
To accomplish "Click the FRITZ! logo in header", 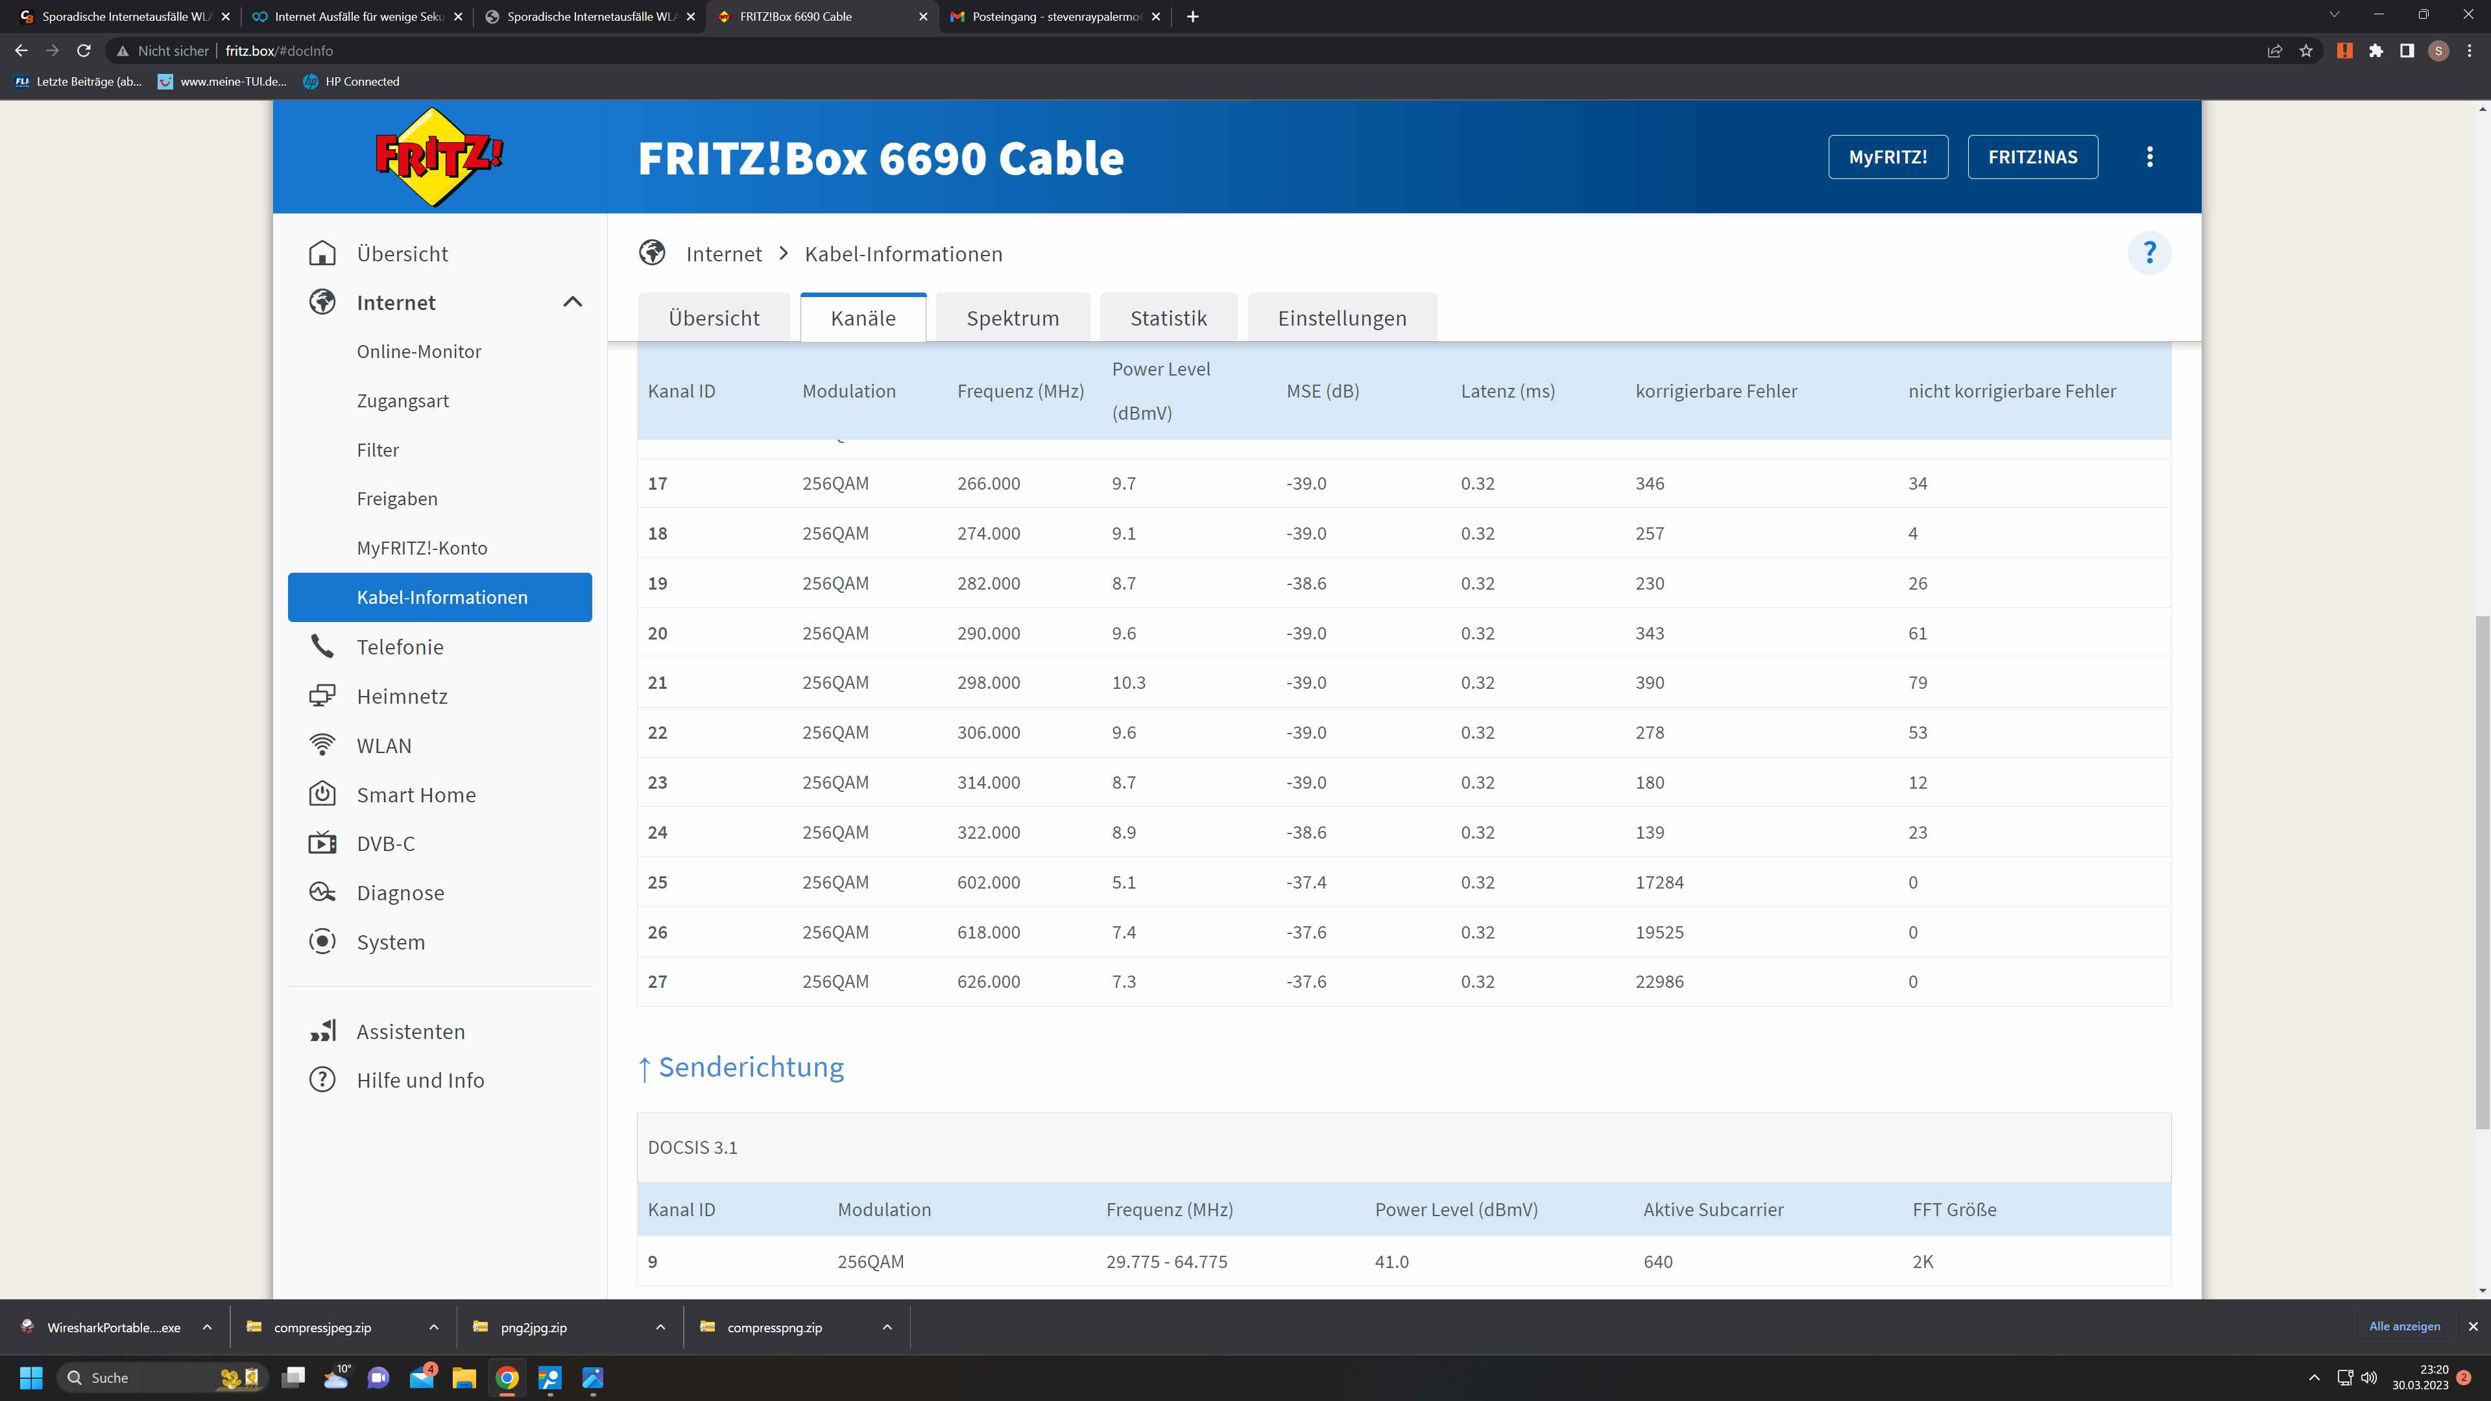I will (439, 156).
